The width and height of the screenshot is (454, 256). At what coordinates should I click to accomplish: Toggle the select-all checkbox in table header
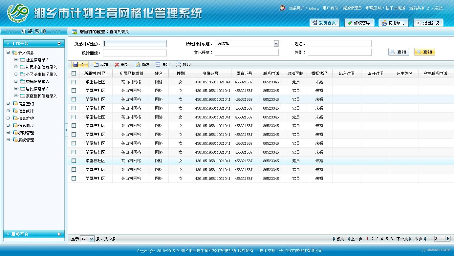74,73
